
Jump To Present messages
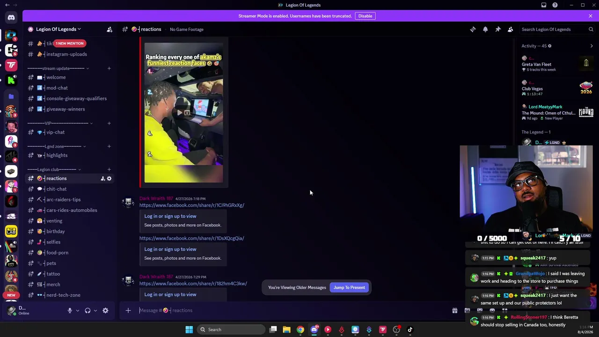click(349, 287)
